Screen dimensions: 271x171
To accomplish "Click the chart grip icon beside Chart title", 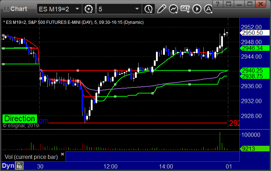I will 6,9.
